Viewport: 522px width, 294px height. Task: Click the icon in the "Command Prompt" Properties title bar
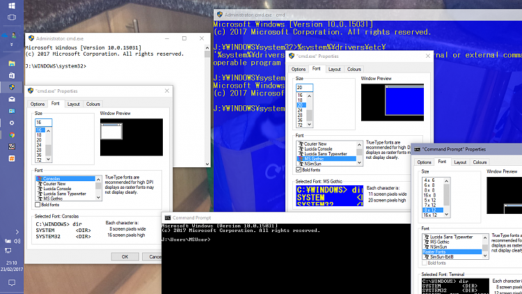pyautogui.click(x=417, y=149)
